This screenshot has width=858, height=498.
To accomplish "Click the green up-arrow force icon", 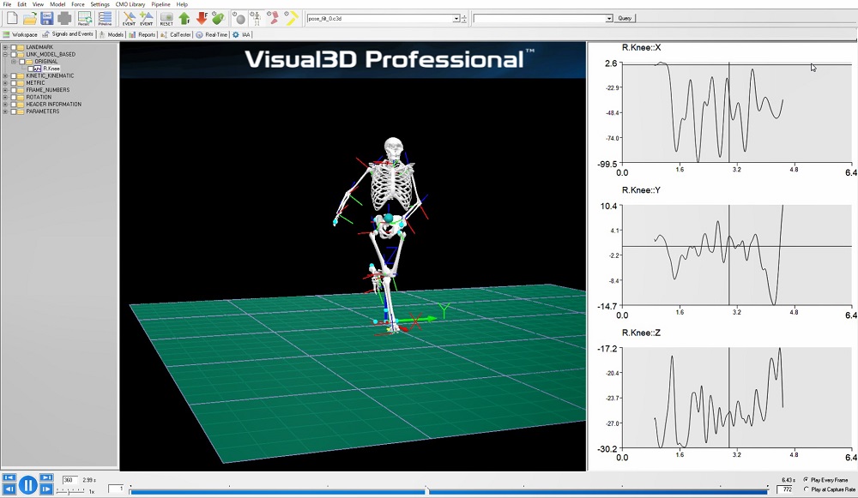I will pos(184,18).
